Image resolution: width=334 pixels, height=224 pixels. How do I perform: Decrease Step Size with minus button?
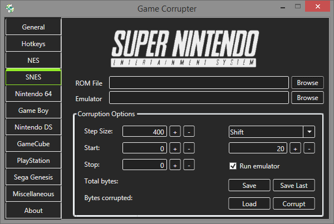[x=189, y=132]
